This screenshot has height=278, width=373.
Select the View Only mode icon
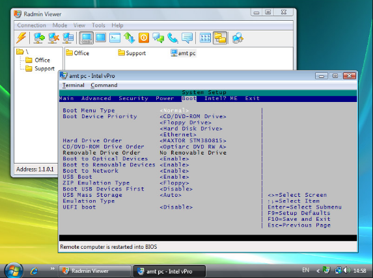(101, 38)
